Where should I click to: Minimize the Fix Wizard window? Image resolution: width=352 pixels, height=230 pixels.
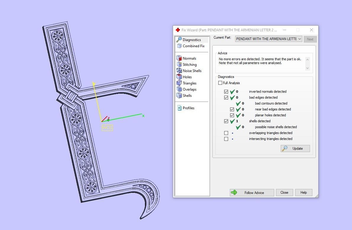tap(285, 30)
